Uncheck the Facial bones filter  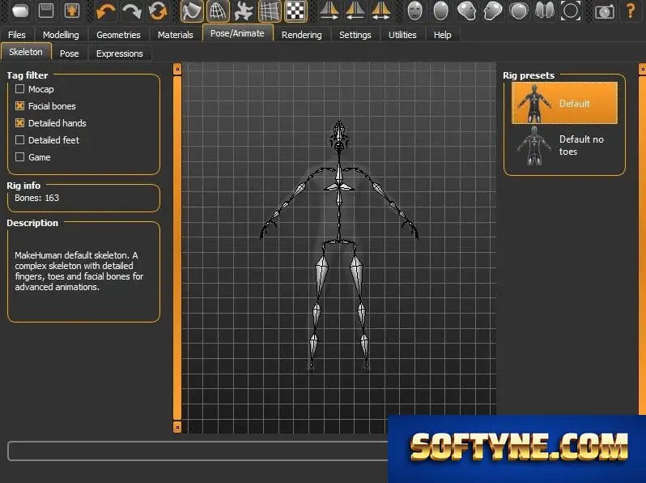click(19, 105)
